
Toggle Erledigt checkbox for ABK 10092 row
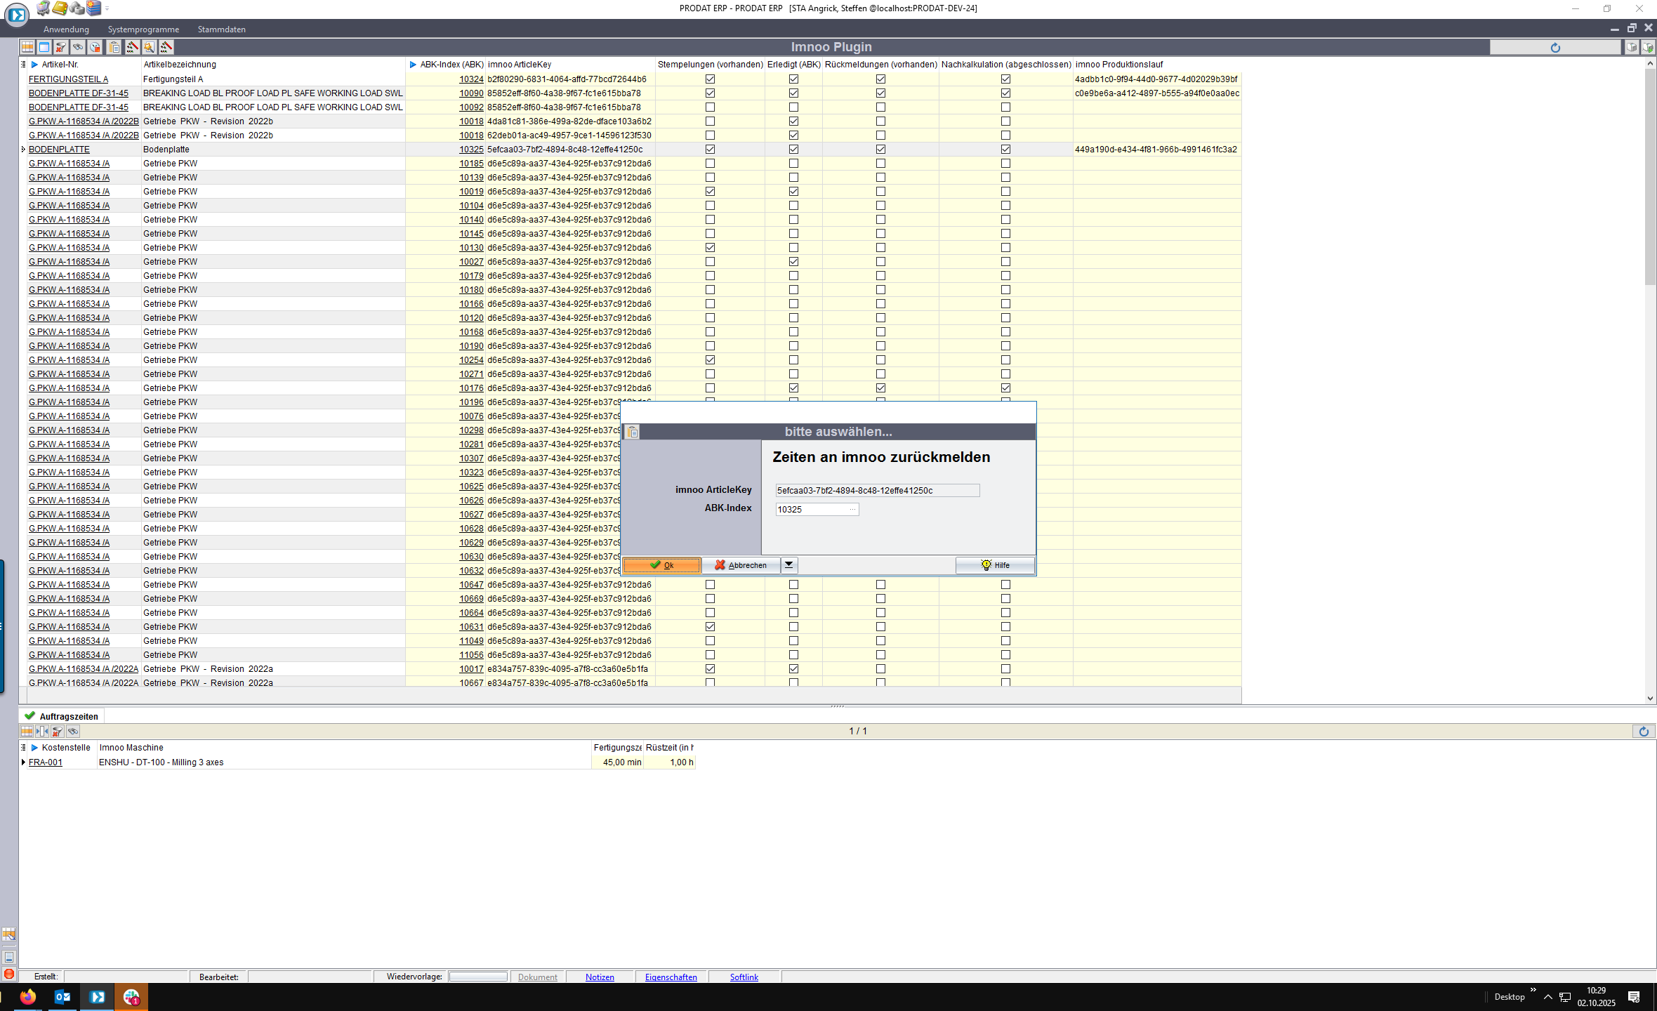(793, 107)
